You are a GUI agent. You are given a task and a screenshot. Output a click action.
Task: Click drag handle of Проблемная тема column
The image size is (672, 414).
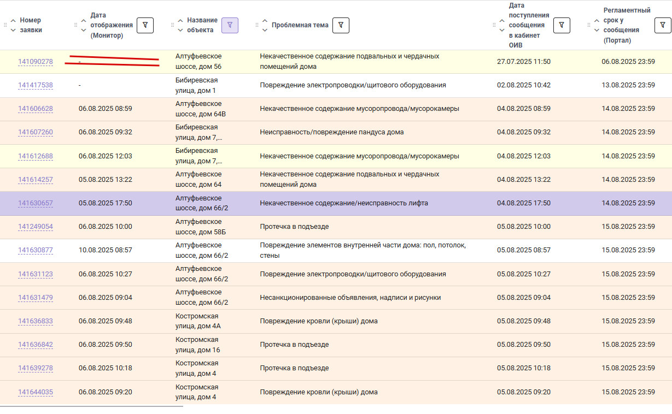257,25
